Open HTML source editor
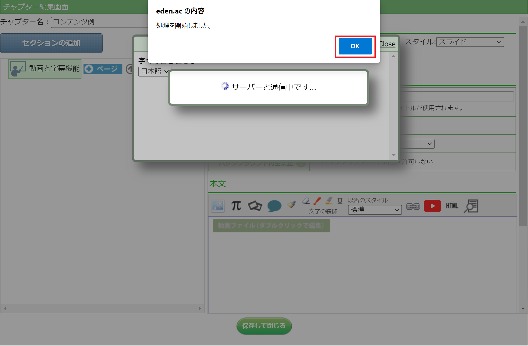The height and width of the screenshot is (346, 528). (x=452, y=206)
